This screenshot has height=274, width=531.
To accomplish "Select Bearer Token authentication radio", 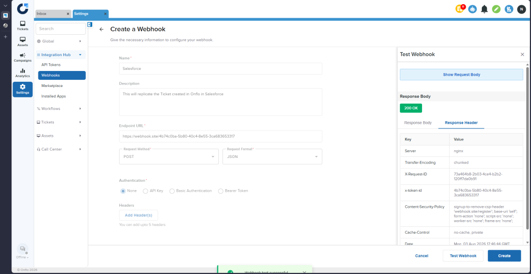I will 221,191.
